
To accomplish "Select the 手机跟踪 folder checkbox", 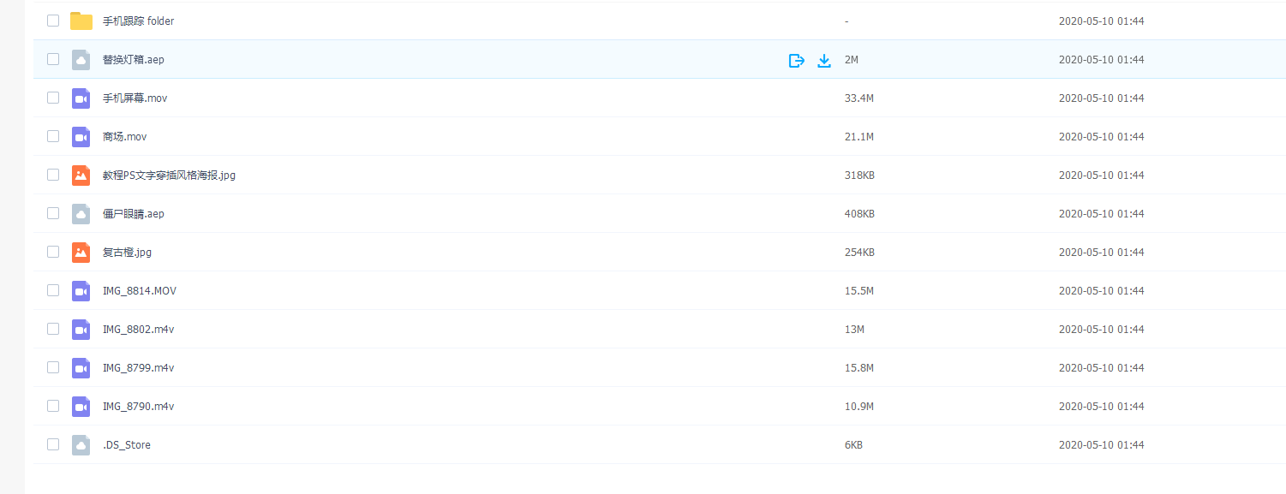I will coord(53,21).
